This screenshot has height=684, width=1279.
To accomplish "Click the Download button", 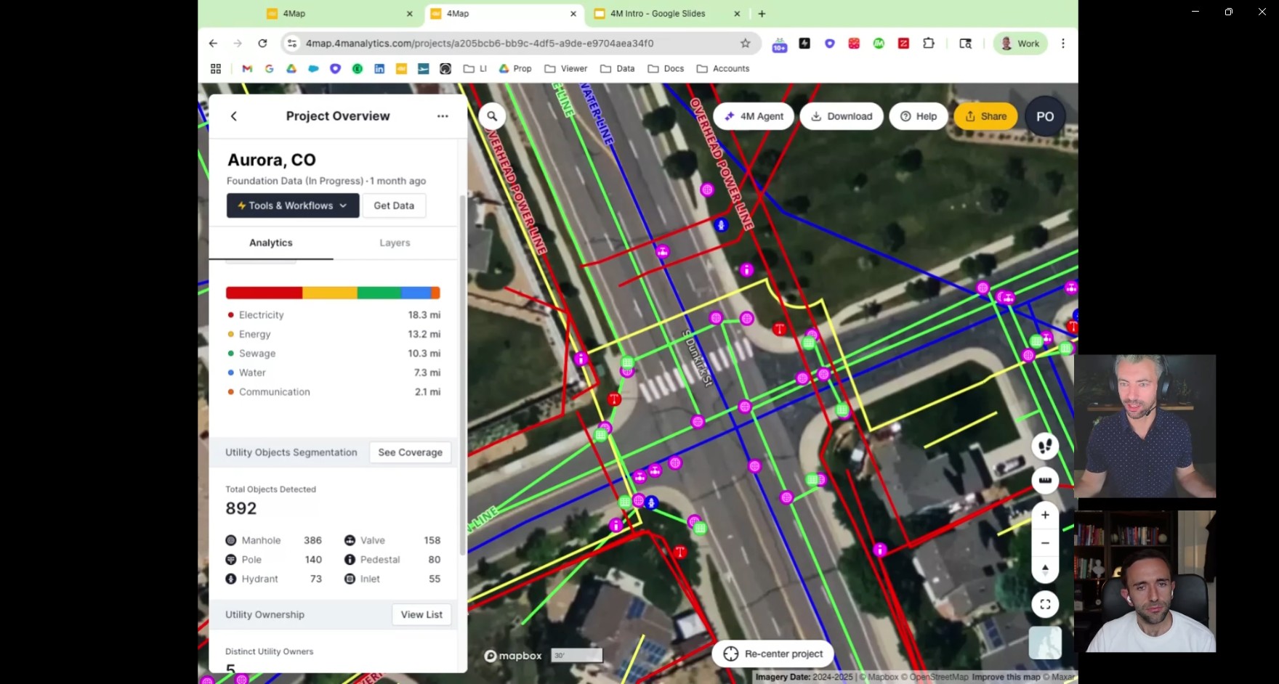I will coord(842,116).
